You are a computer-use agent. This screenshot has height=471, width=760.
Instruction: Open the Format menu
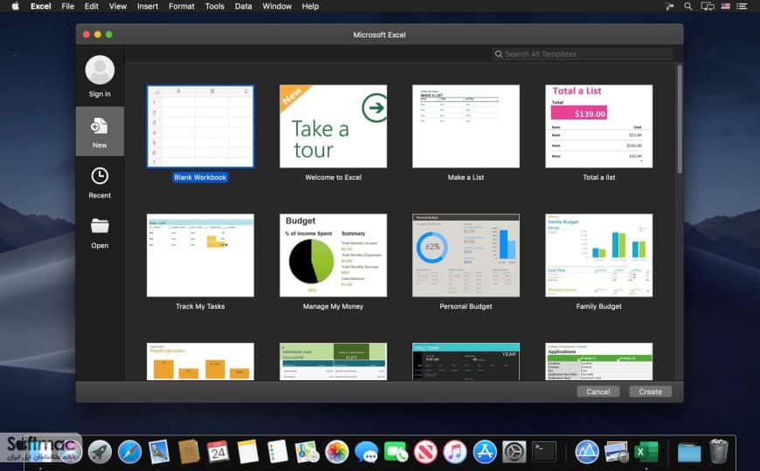[x=182, y=6]
